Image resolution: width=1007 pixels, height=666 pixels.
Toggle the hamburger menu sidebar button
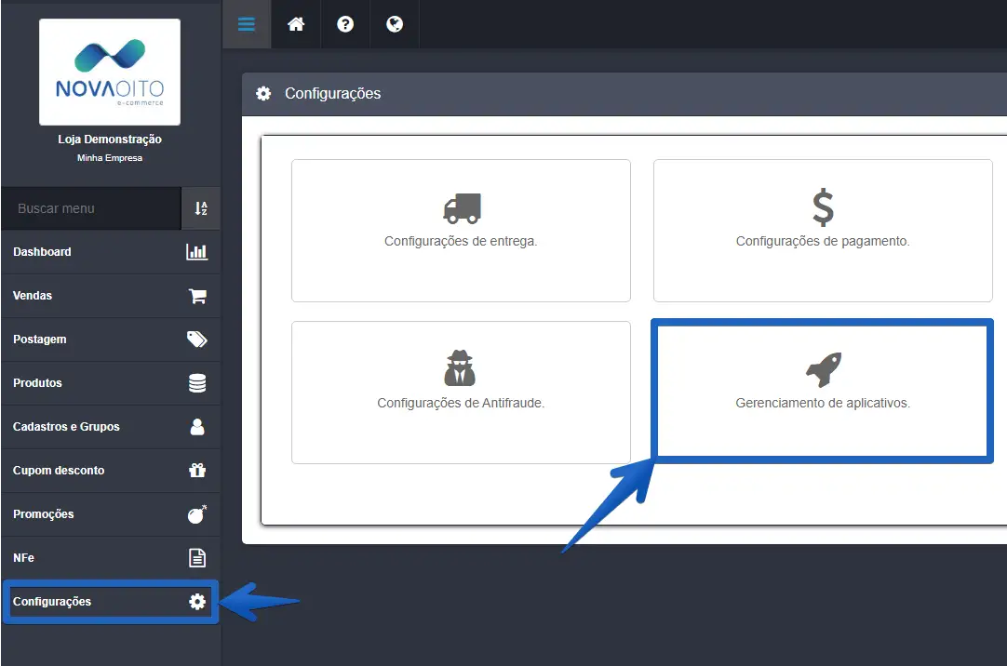tap(247, 24)
